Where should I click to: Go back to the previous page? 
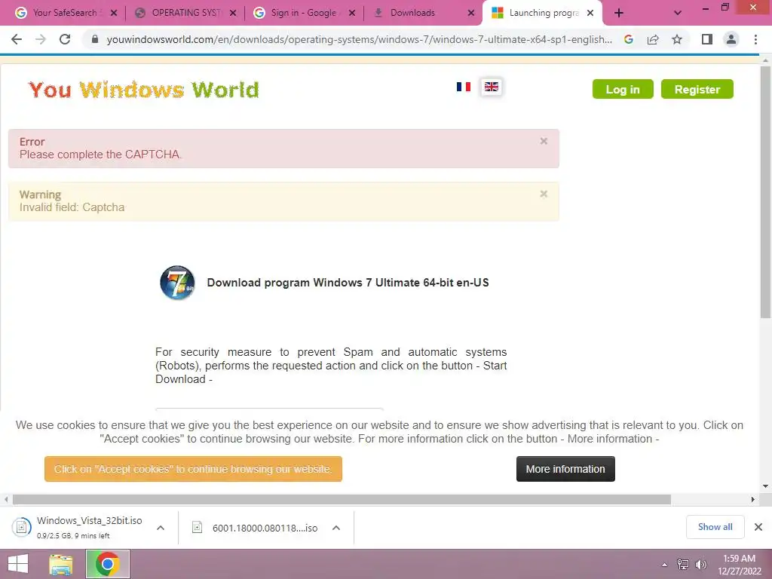tap(17, 39)
